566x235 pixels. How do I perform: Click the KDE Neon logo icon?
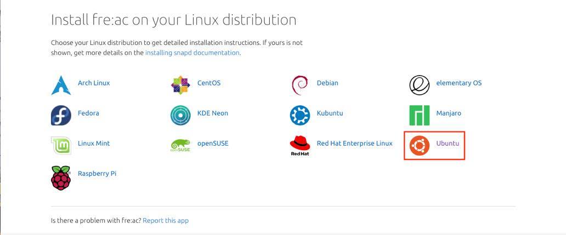(180, 115)
